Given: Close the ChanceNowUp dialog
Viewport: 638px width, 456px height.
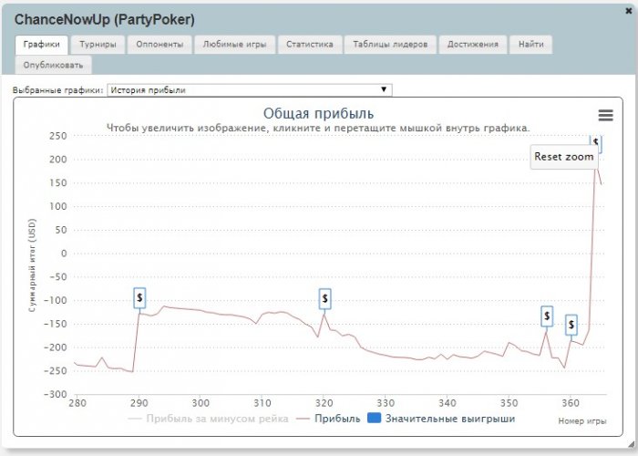Looking at the screenshot, I should [x=629, y=11].
